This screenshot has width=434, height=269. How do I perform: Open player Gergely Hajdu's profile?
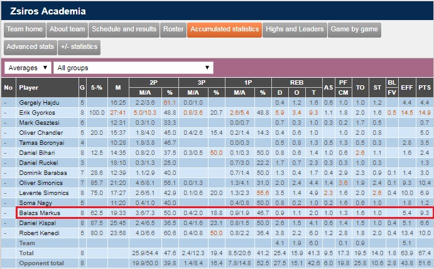point(39,102)
